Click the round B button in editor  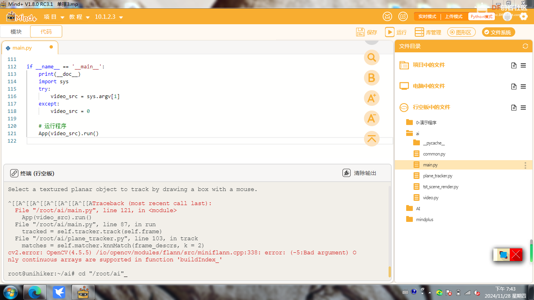372,78
